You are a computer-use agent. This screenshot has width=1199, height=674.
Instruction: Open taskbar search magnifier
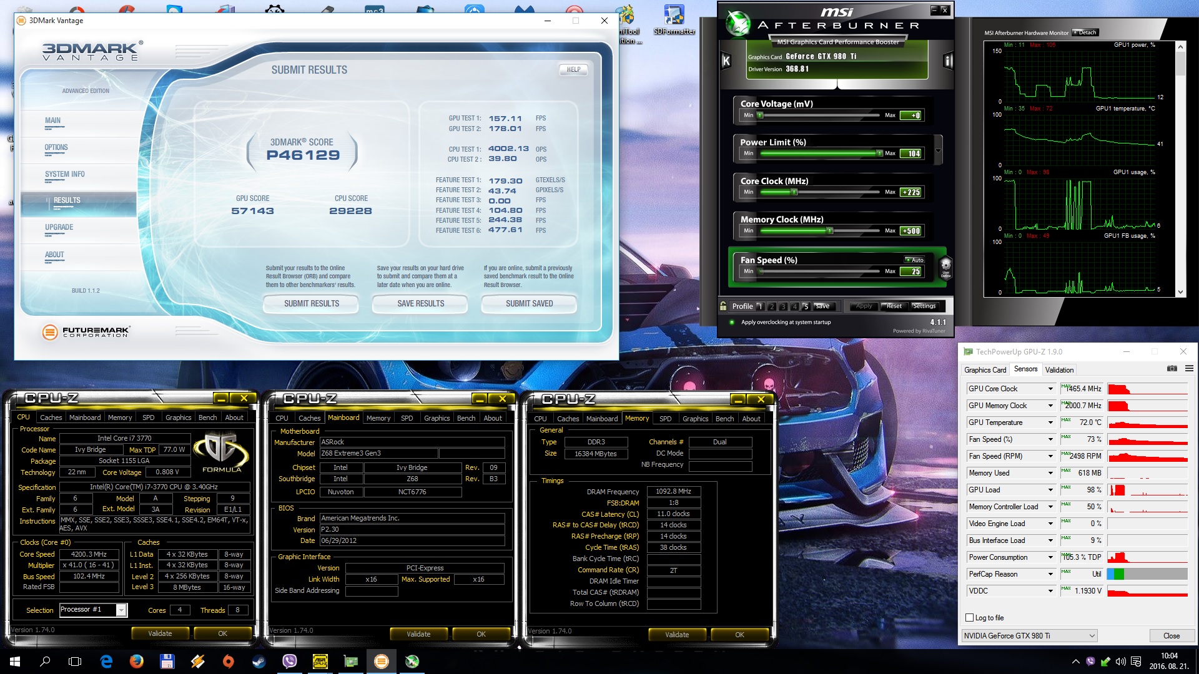coord(45,661)
